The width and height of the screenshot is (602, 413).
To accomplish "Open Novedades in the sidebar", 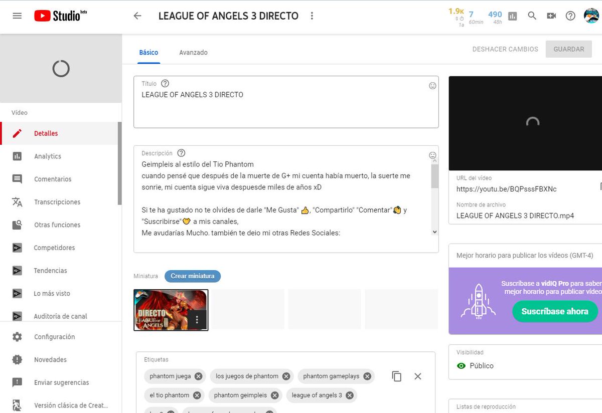I will pyautogui.click(x=61, y=360).
